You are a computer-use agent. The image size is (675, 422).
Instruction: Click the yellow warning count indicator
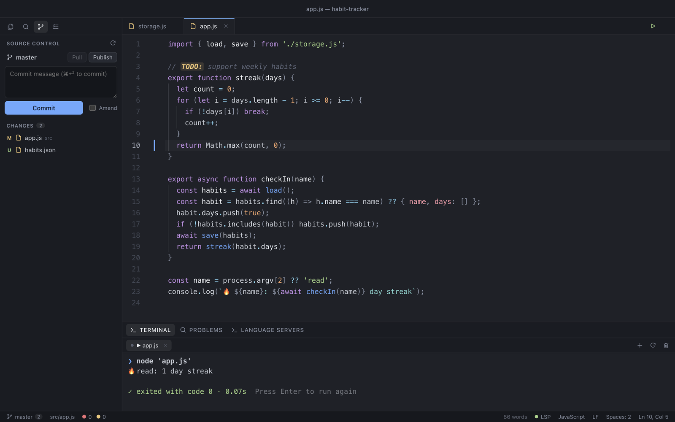pyautogui.click(x=101, y=417)
